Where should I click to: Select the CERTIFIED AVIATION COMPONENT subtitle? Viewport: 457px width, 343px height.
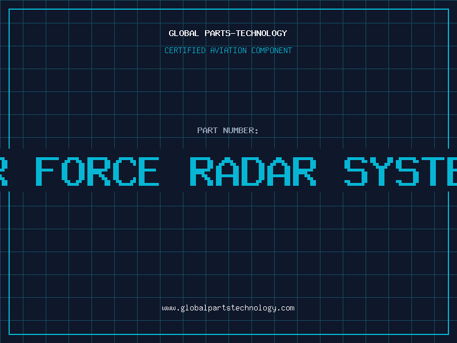pyautogui.click(x=228, y=50)
